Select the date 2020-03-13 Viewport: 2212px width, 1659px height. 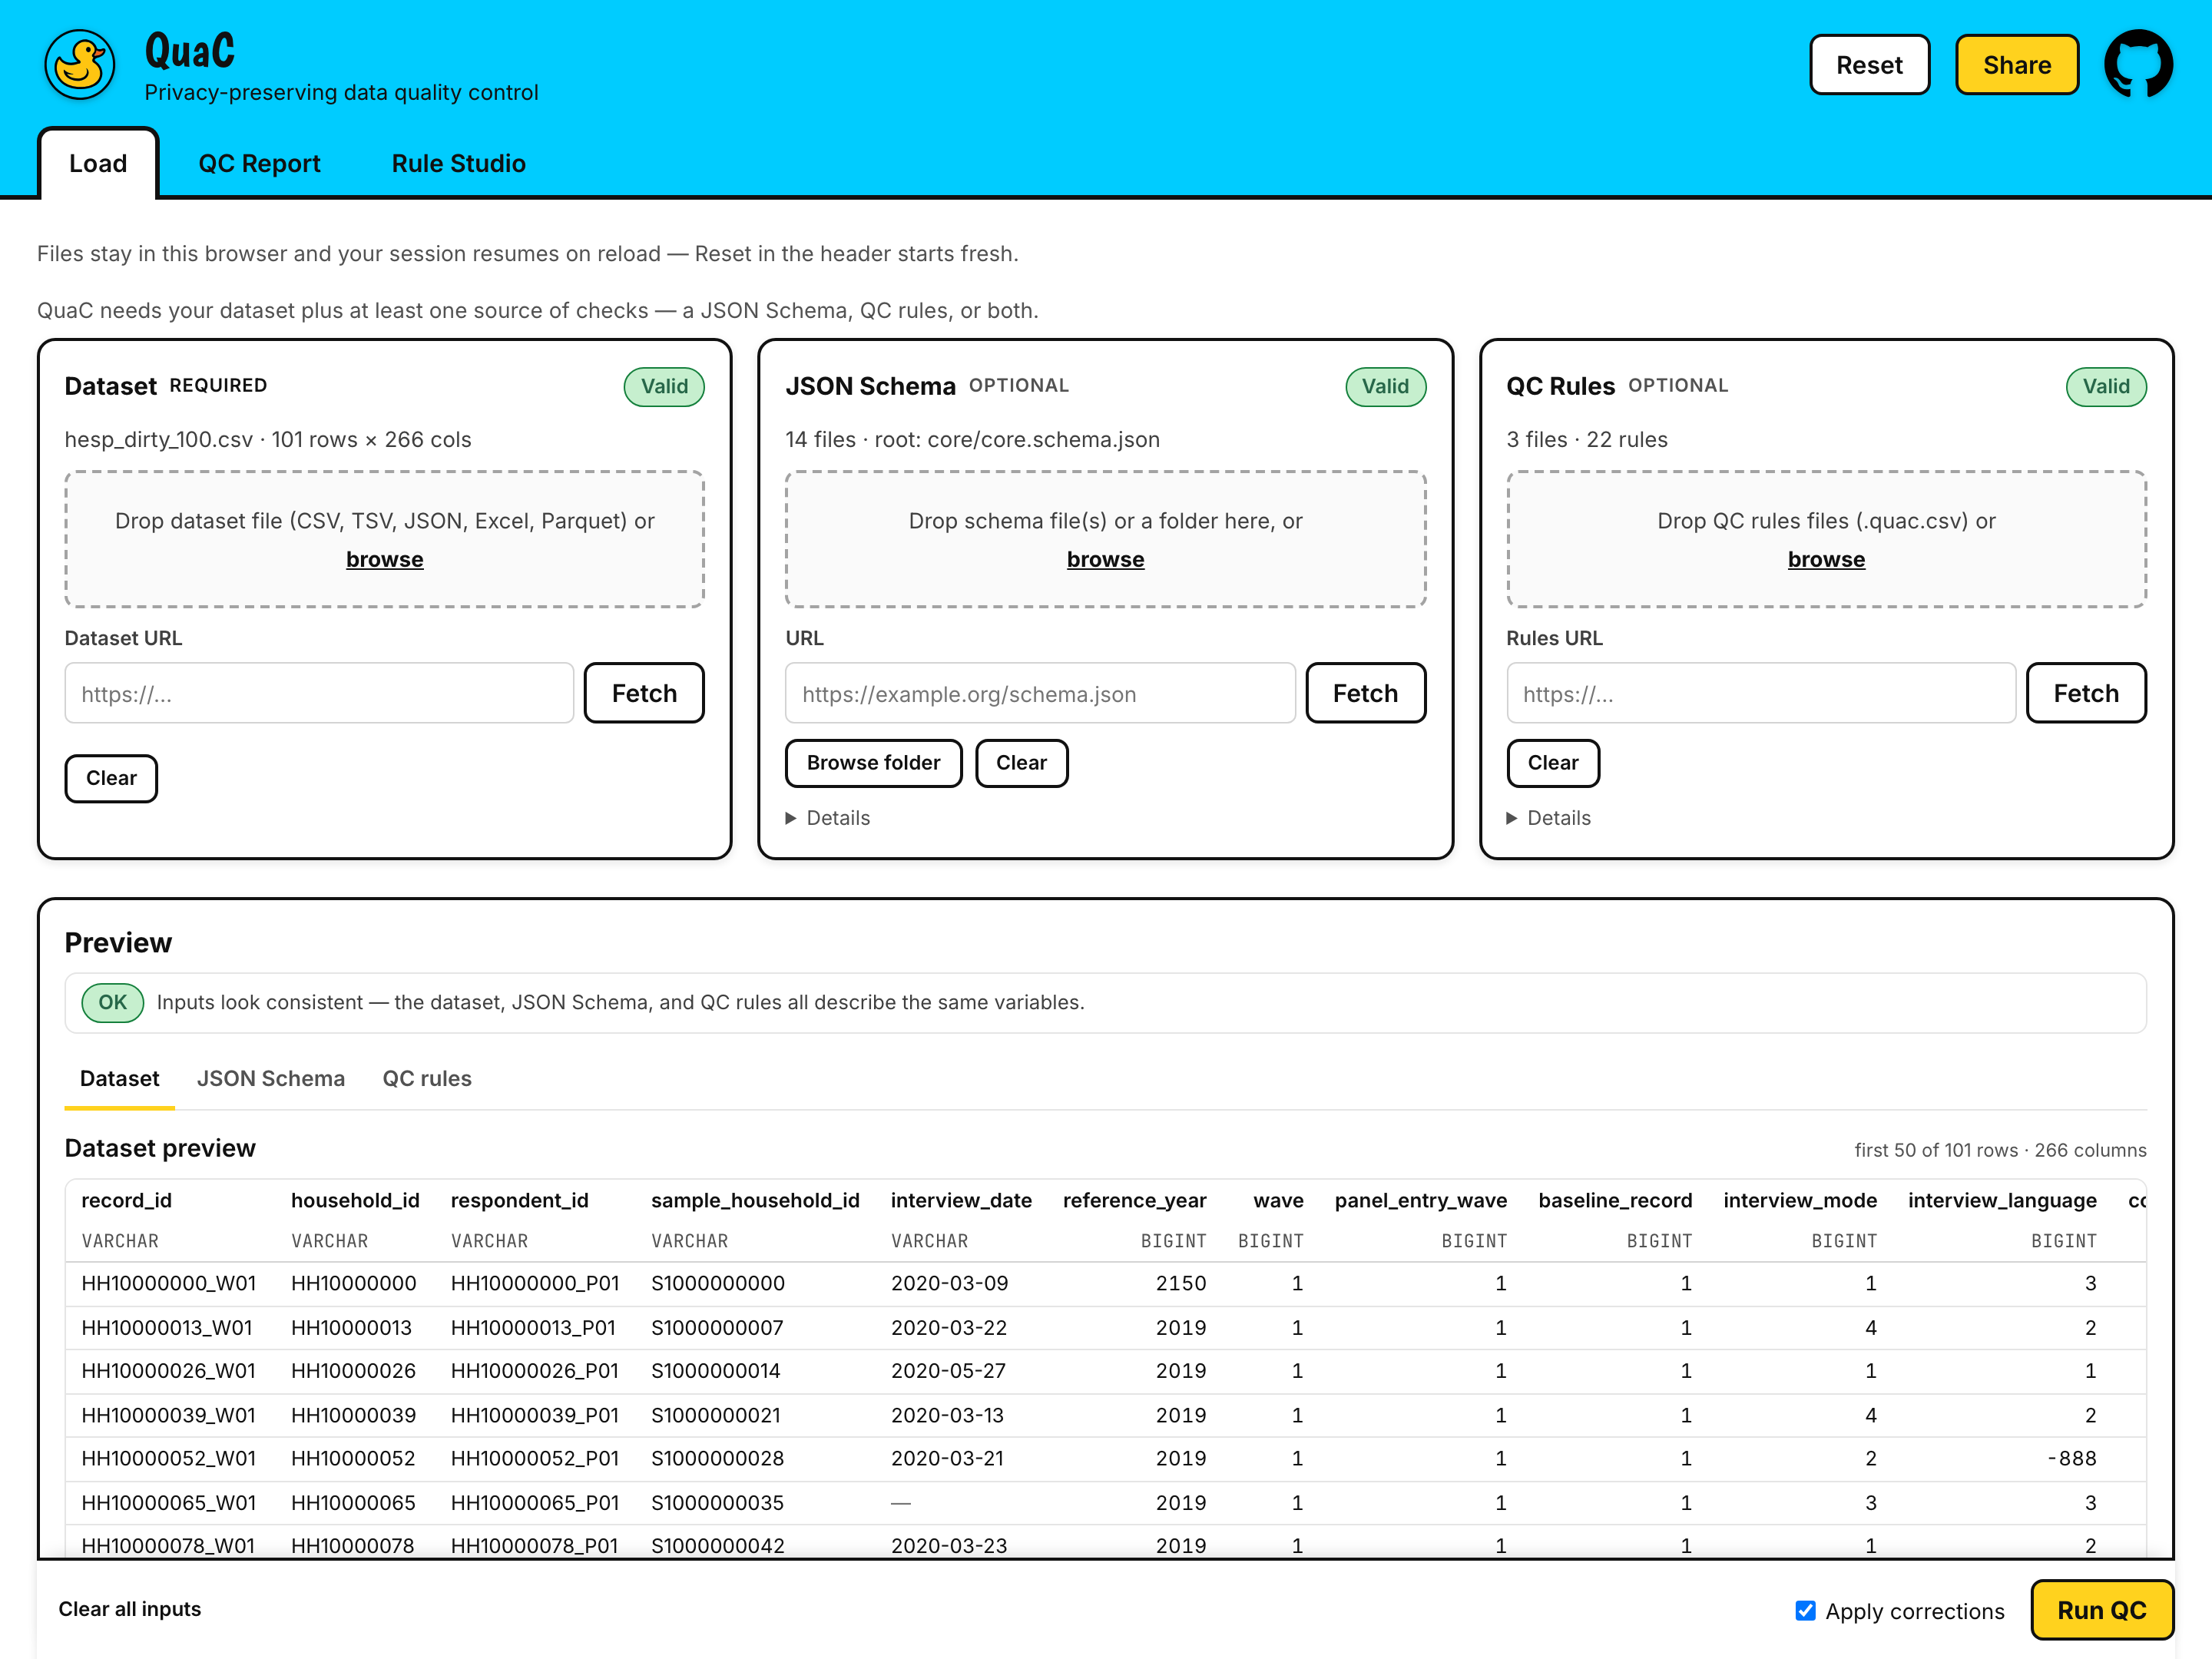click(x=949, y=1416)
